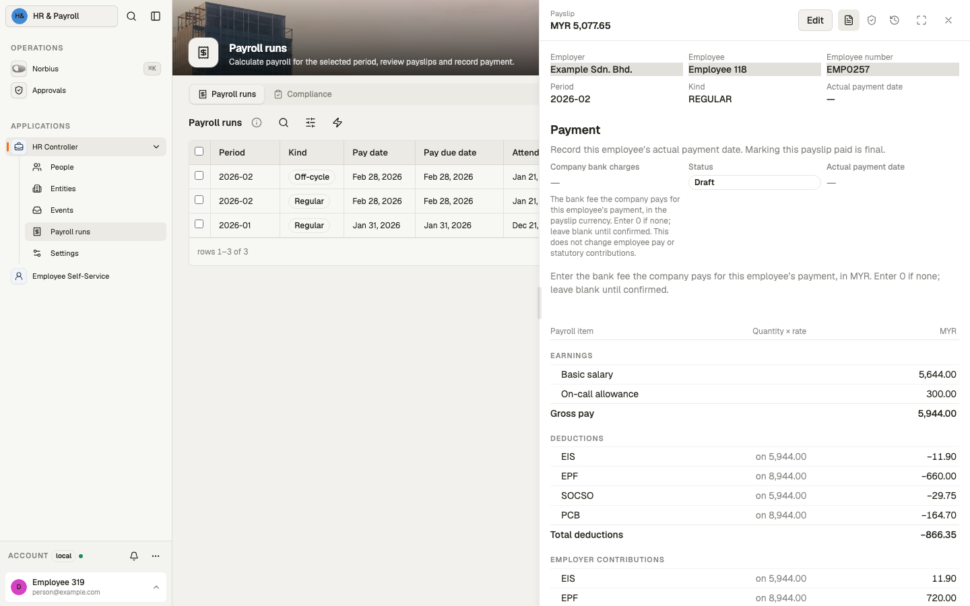
Task: Open Employee Self-Service application
Action: [x=86, y=276]
